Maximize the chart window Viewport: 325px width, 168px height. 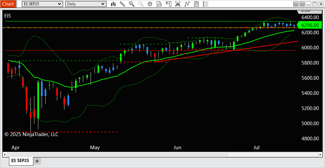315,4
